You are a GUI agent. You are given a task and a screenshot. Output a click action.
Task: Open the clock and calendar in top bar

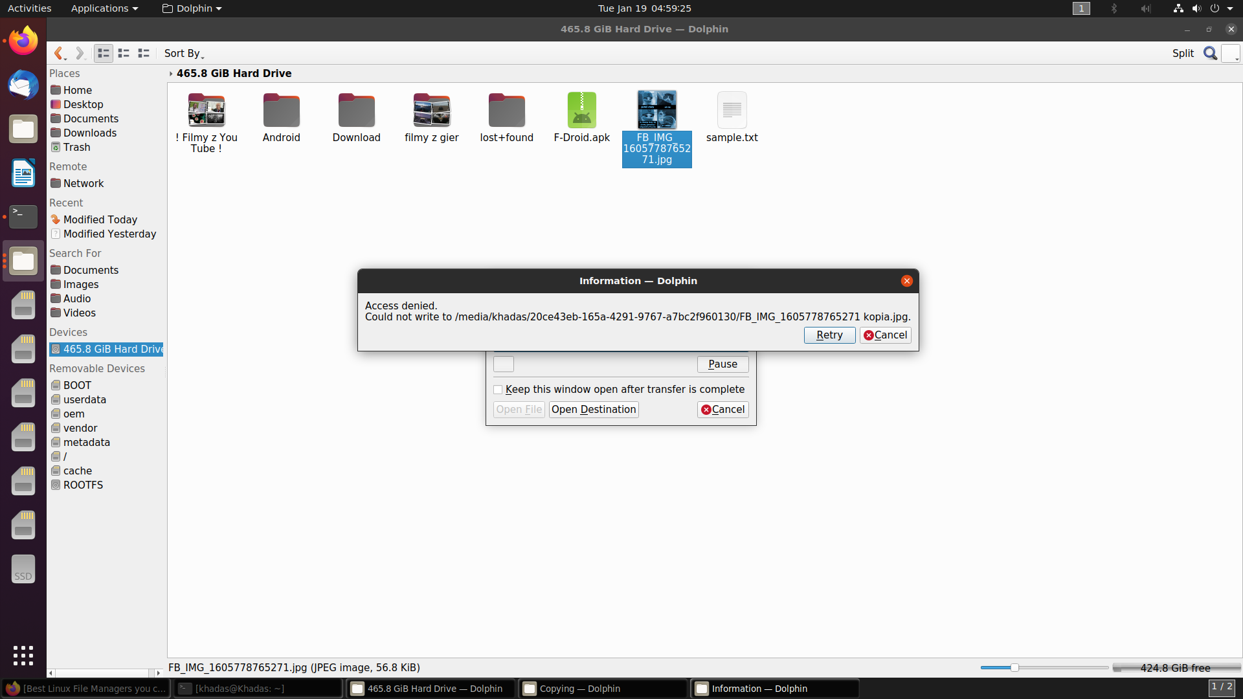click(644, 8)
